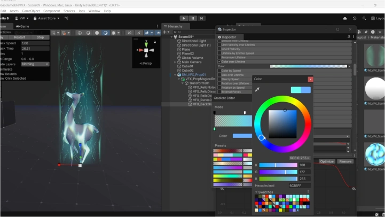Open the GameObject menu
The width and height of the screenshot is (385, 217).
tap(31, 11)
